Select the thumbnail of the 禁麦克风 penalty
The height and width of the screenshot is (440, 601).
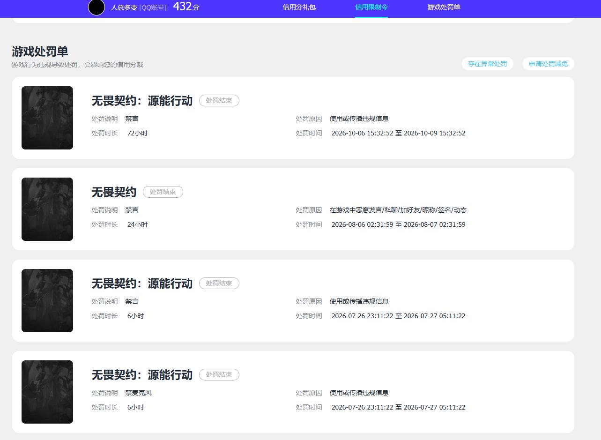tap(47, 392)
